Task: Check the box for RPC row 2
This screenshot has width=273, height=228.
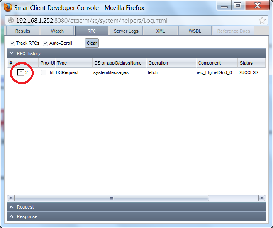Action: (21, 73)
